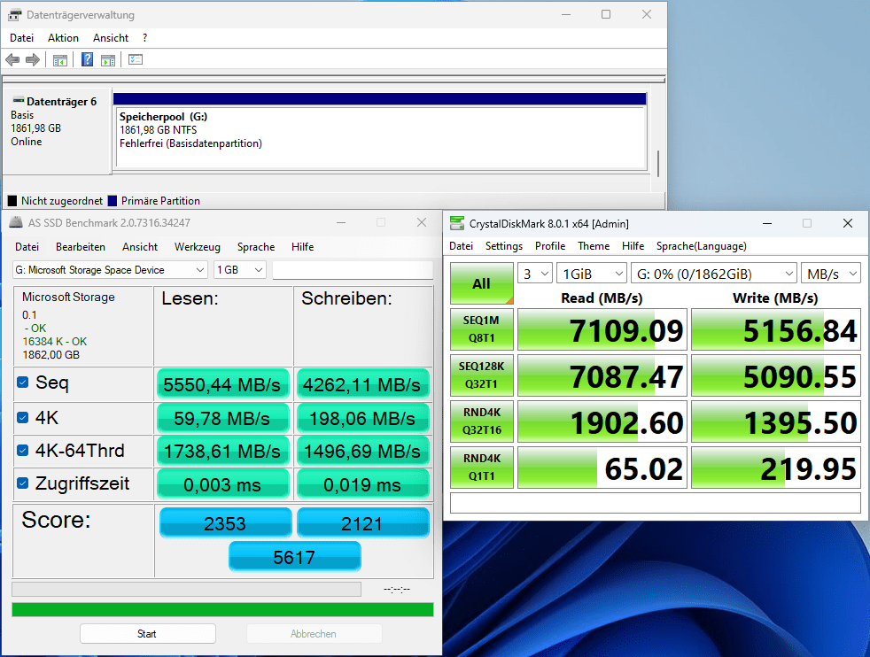Click the Start button in AS SSD Benchmark
Image resolution: width=870 pixels, height=657 pixels.
148,633
